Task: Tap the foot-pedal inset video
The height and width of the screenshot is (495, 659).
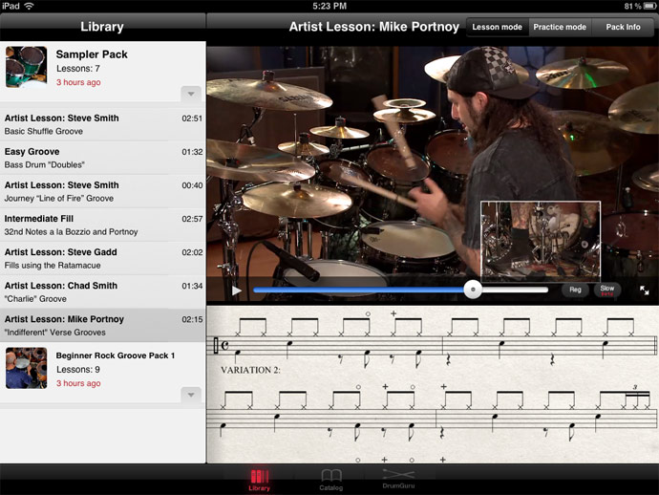Action: point(541,242)
